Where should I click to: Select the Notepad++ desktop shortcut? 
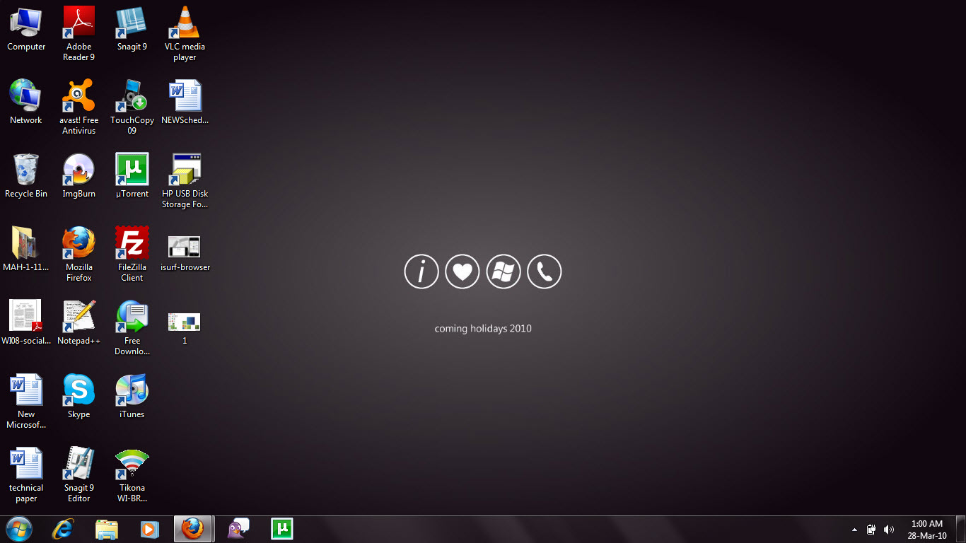point(78,322)
